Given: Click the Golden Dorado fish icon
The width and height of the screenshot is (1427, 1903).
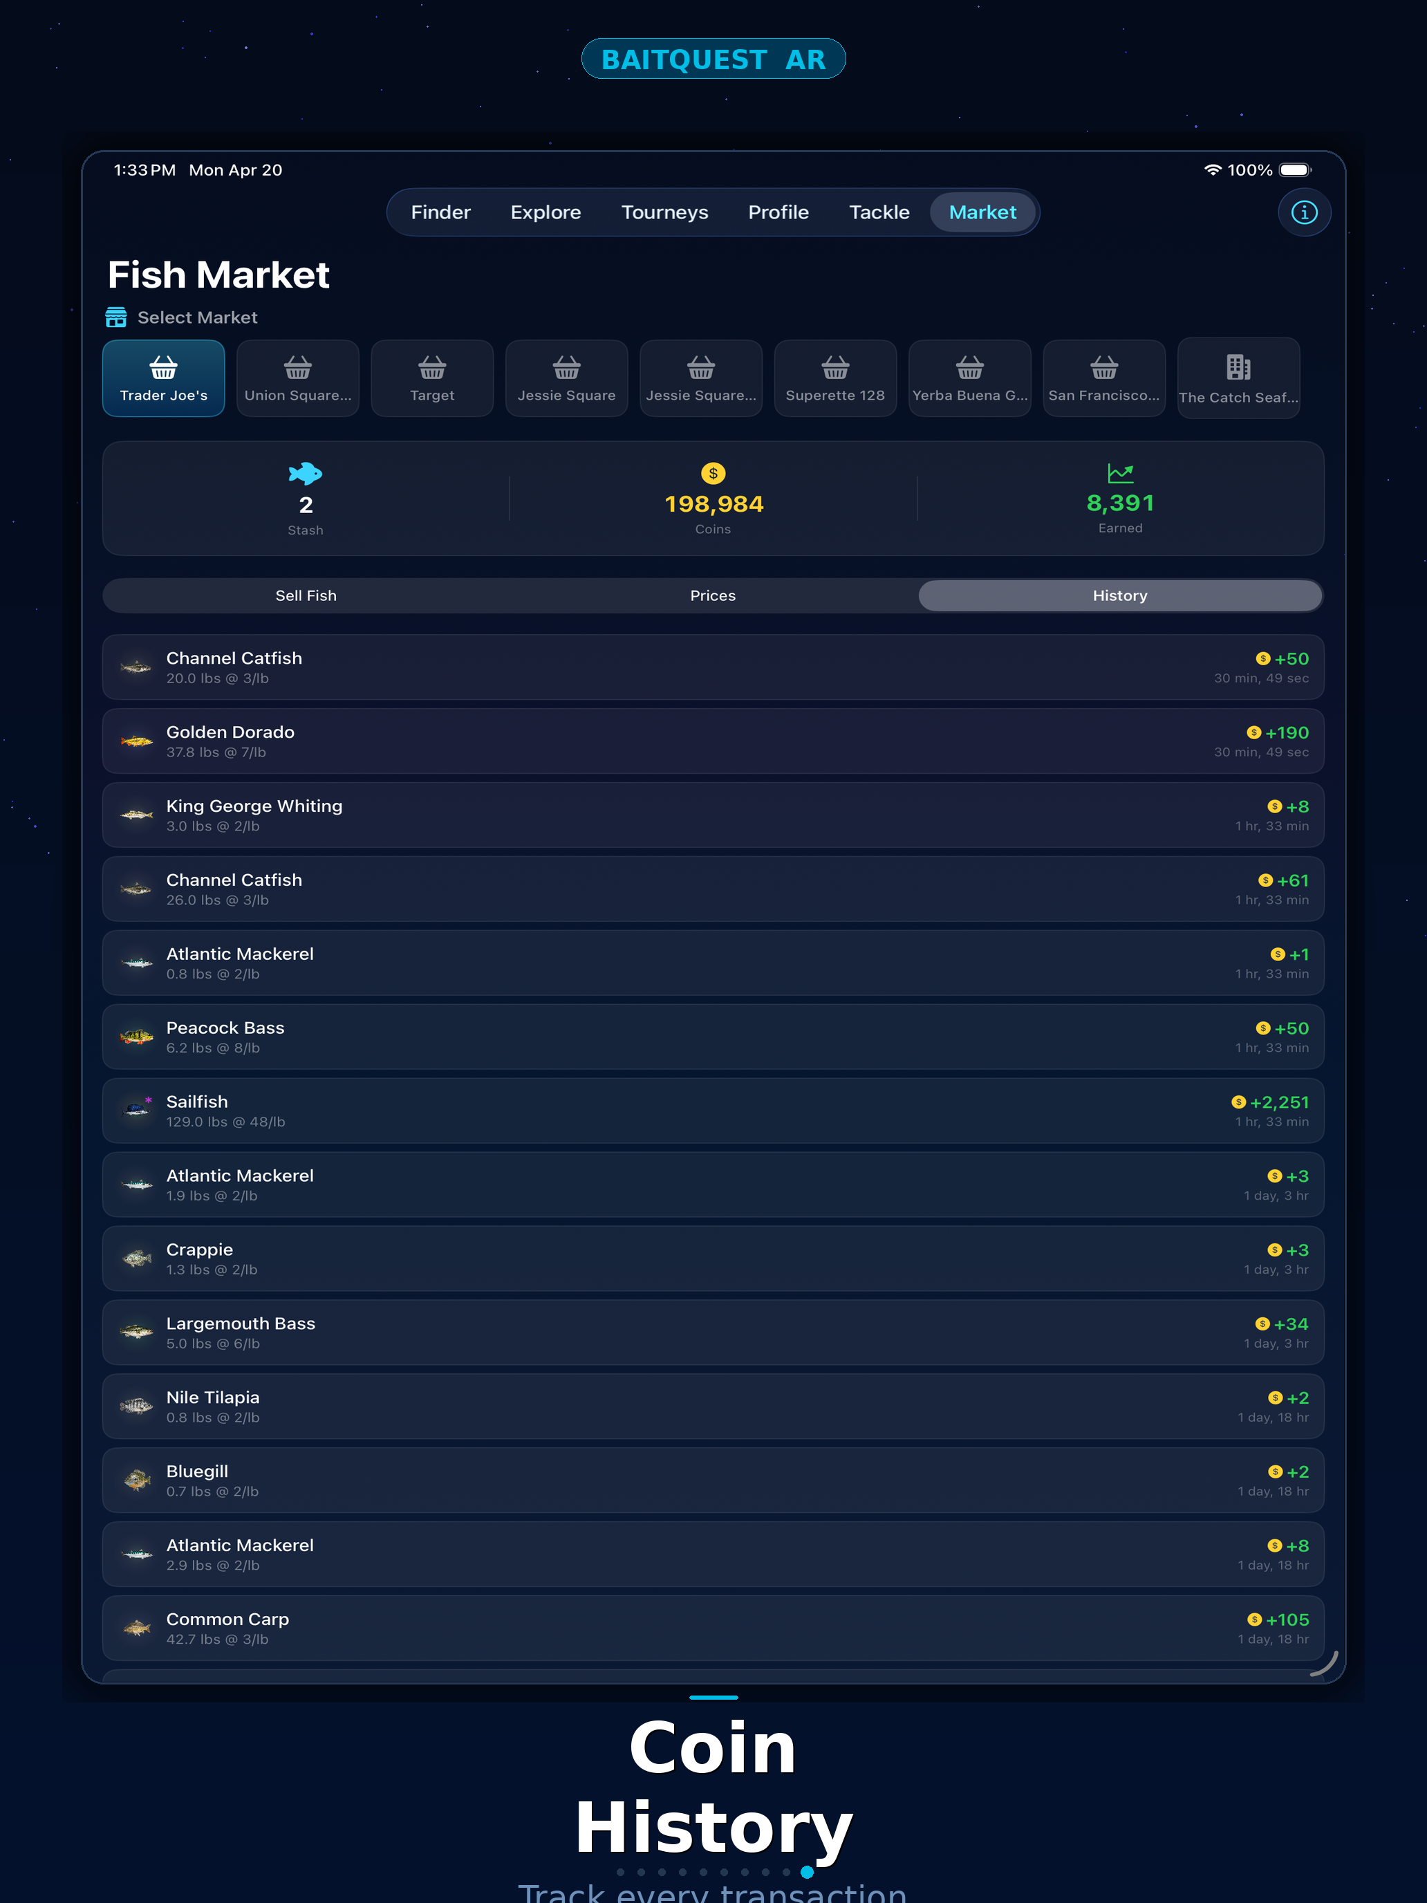Looking at the screenshot, I should pos(137,741).
